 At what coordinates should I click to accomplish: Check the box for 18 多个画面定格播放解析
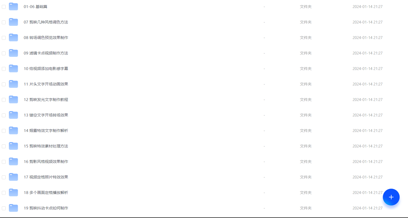pos(4,193)
